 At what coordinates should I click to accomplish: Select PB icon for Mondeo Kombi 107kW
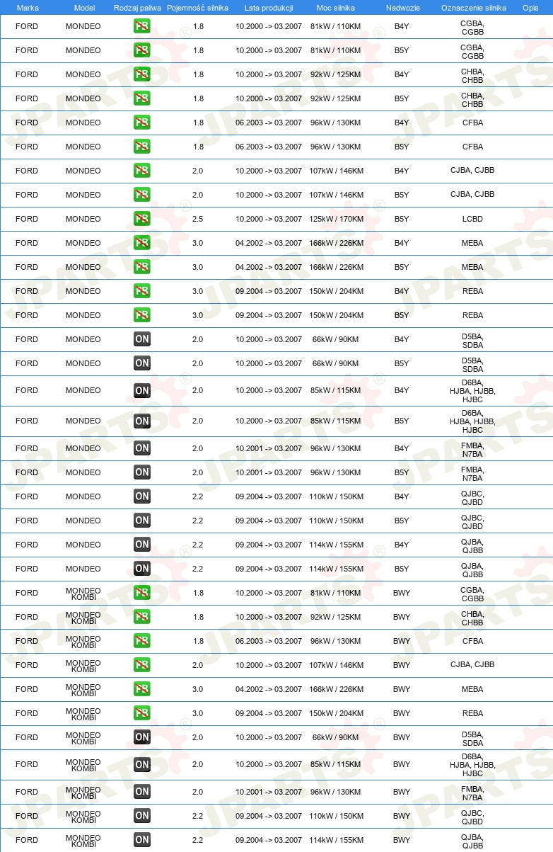(142, 665)
